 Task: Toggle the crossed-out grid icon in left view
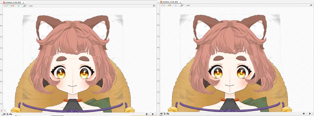(x=25, y=6)
